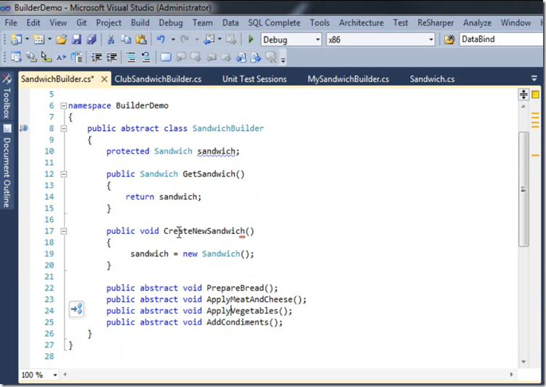546x387 pixels.
Task: Open the text editor toolbar options overflow arrow
Action: click(x=283, y=60)
